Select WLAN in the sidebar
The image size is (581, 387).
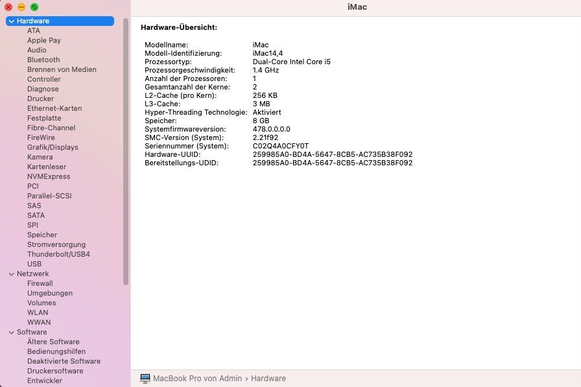tap(38, 312)
